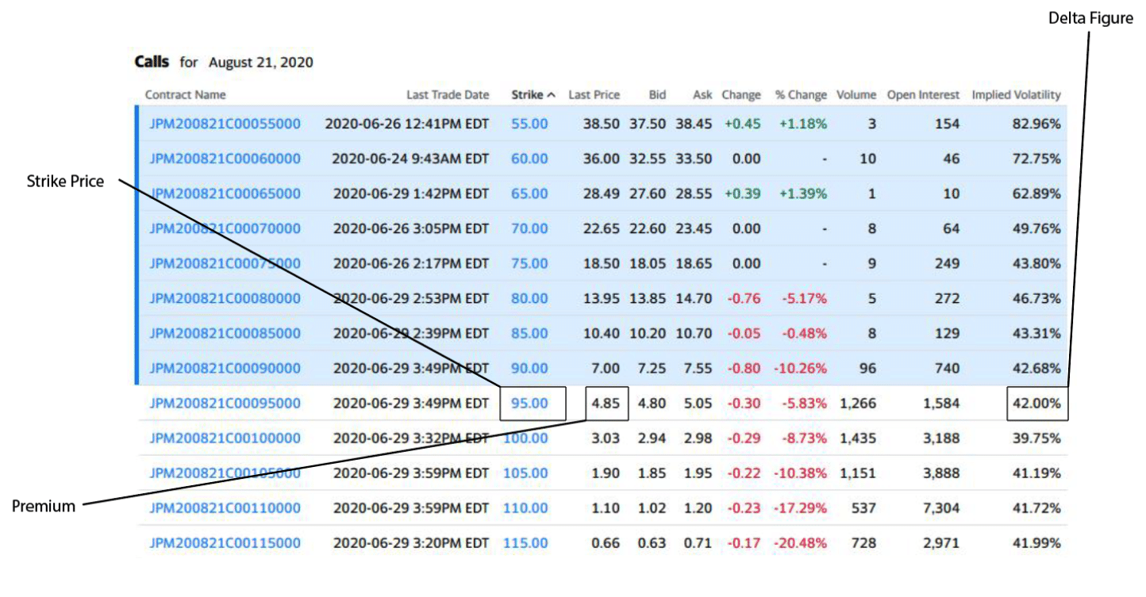Click the implied volatility 82.96% cell
The height and width of the screenshot is (597, 1146).
[1036, 124]
